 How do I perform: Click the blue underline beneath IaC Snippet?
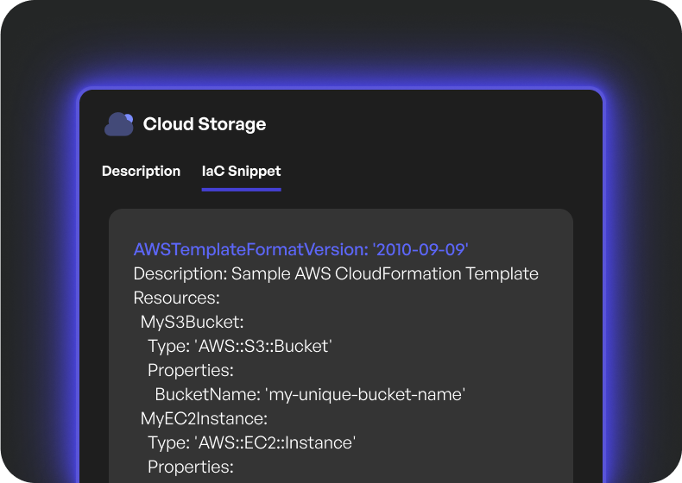pyautogui.click(x=241, y=189)
